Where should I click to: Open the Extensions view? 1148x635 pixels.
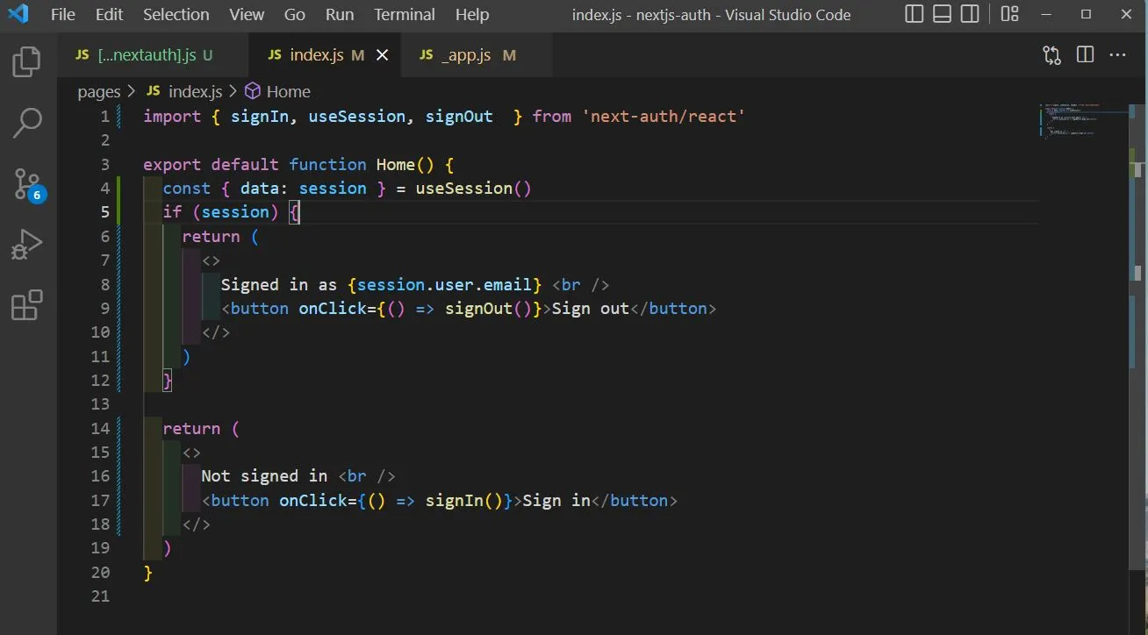pyautogui.click(x=27, y=305)
